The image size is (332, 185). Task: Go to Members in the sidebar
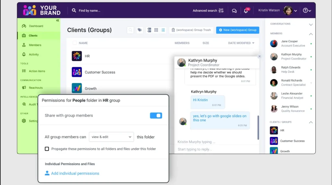point(35,45)
